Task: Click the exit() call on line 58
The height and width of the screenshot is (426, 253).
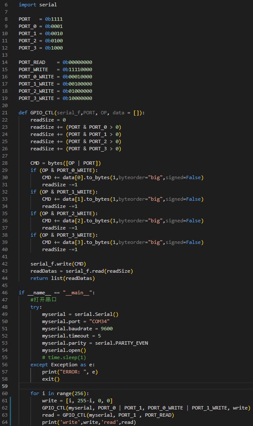Action: click(51, 379)
